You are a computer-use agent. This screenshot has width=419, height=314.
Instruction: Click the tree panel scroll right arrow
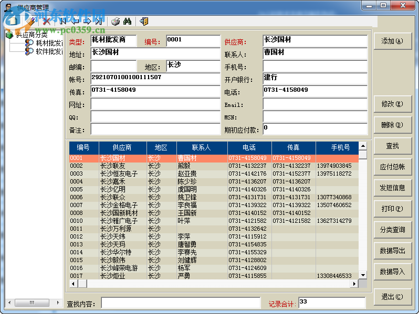tap(58, 302)
